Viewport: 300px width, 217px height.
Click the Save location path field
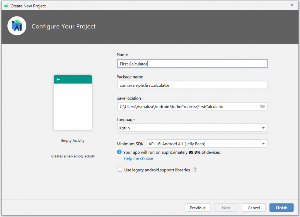[x=187, y=107]
